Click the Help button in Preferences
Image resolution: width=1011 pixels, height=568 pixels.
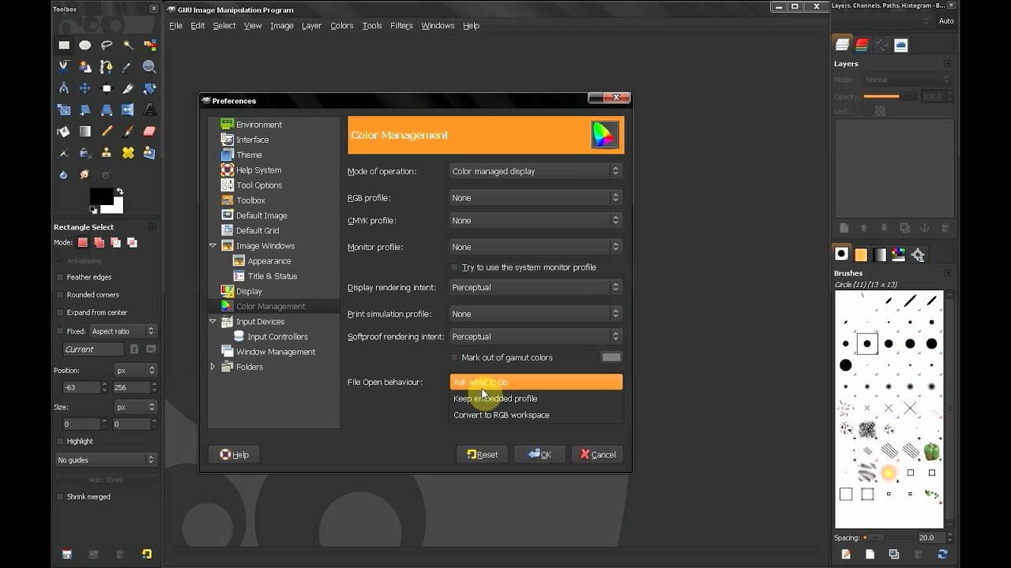(x=234, y=454)
